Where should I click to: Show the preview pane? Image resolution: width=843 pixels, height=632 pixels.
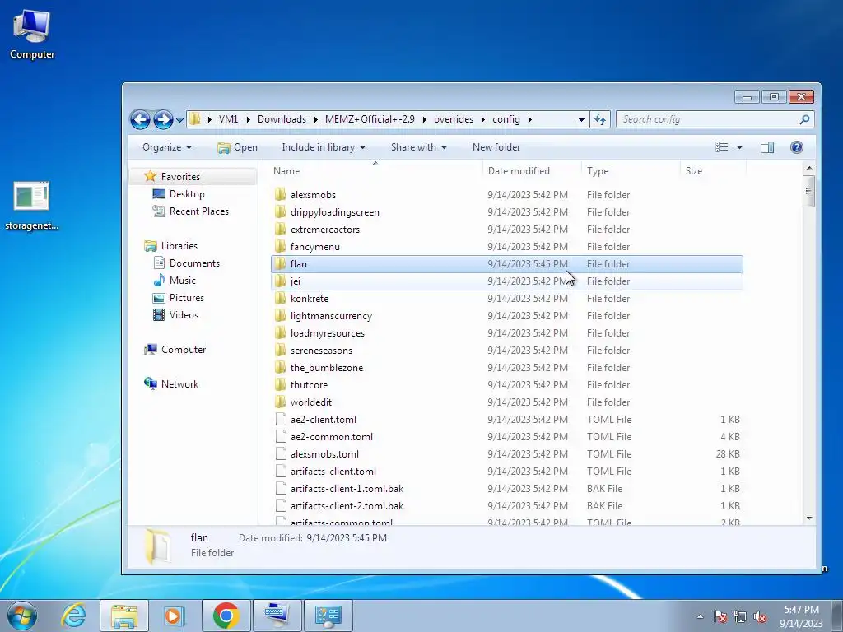[x=767, y=147]
